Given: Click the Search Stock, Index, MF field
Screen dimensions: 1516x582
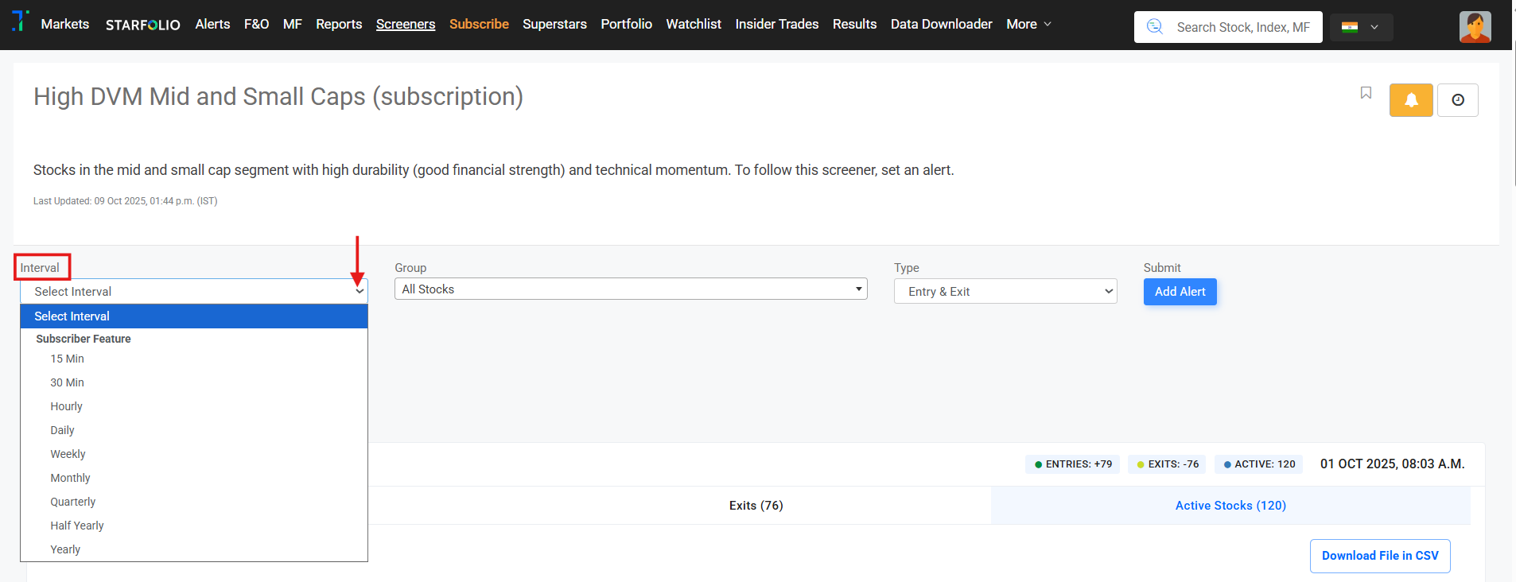Looking at the screenshot, I should tap(1242, 27).
